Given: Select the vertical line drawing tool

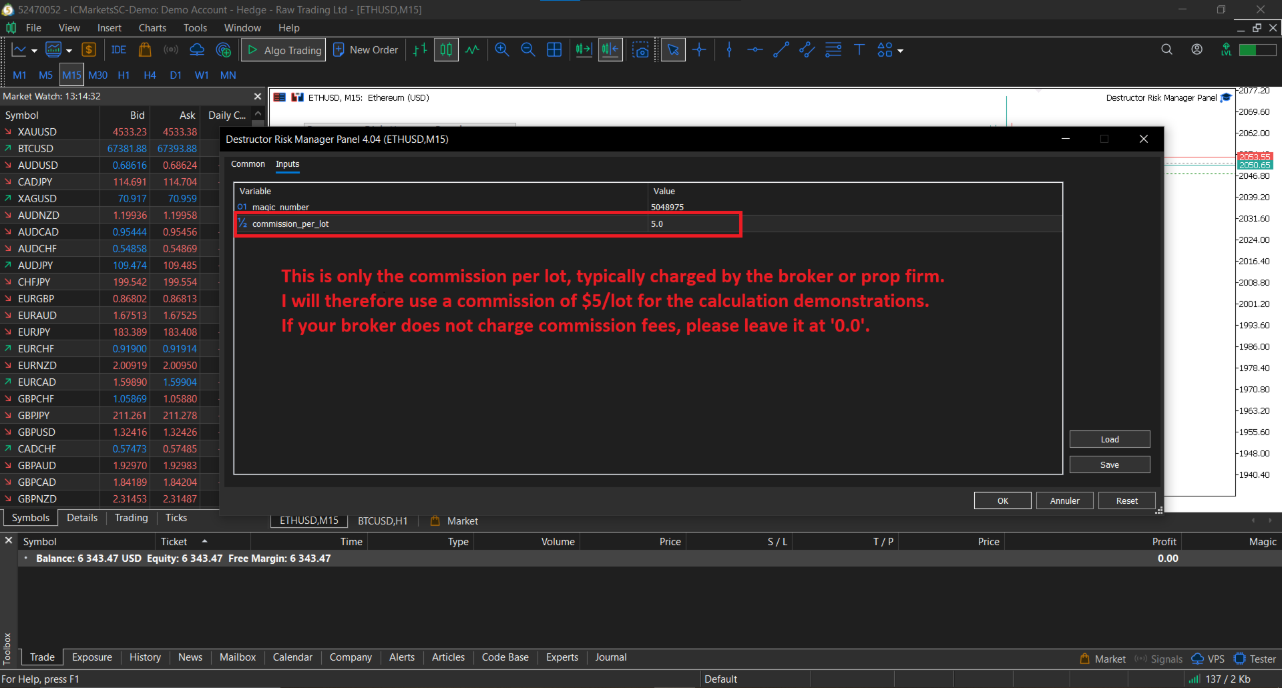Looking at the screenshot, I should [729, 50].
